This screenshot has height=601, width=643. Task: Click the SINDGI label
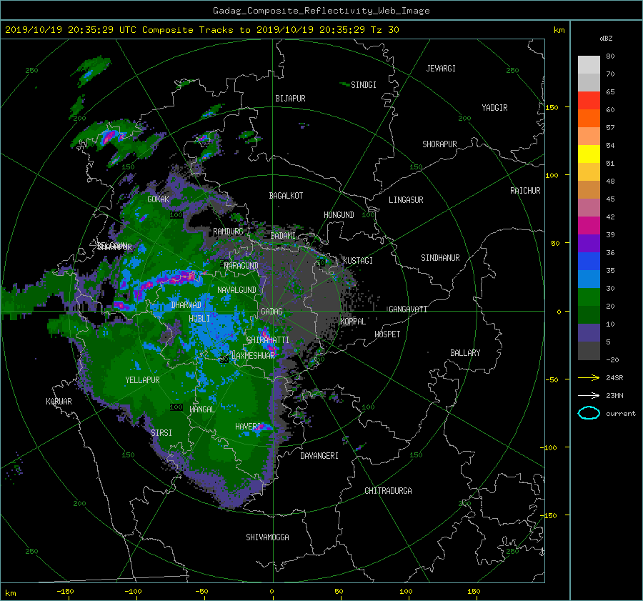click(364, 85)
